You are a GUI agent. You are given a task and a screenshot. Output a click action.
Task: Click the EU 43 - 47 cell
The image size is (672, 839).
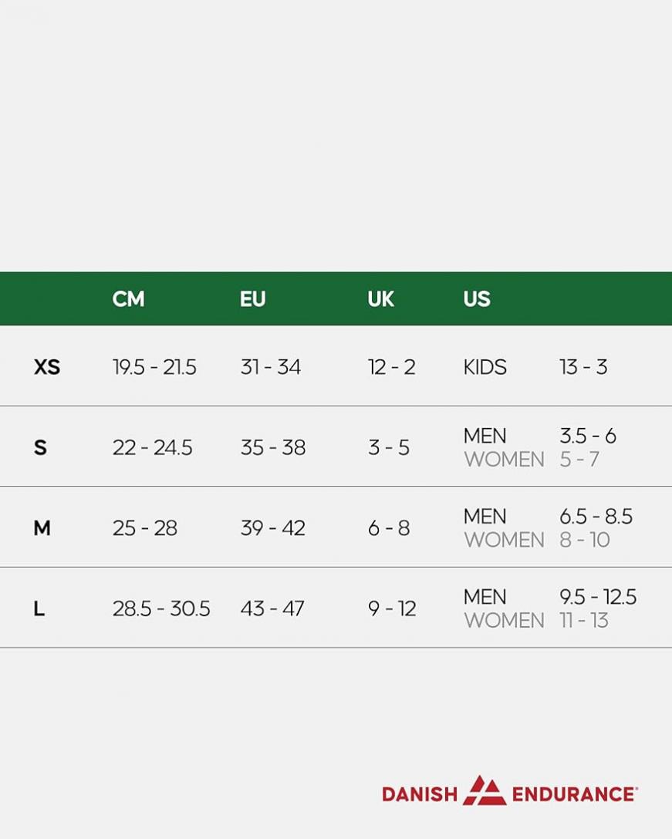point(272,608)
